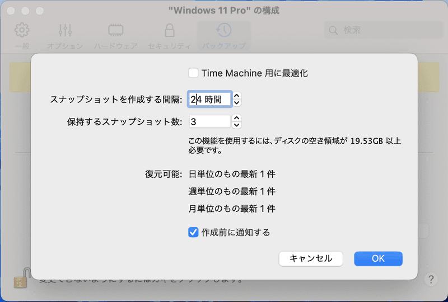This screenshot has height=302, width=448.
Task: Close the configuration window with red button
Action: coord(11,11)
